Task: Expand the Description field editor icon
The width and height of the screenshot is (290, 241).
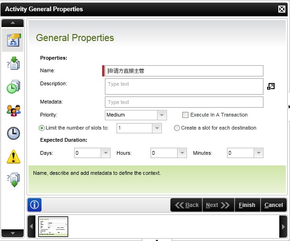Action: [x=271, y=86]
